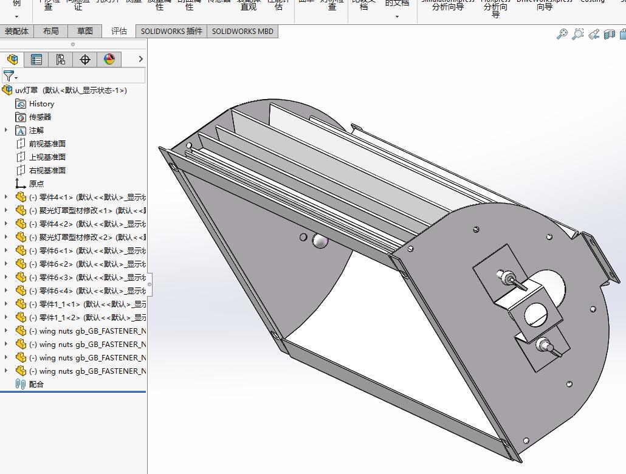Switch to the 布局 ribbon tab

[x=50, y=31]
